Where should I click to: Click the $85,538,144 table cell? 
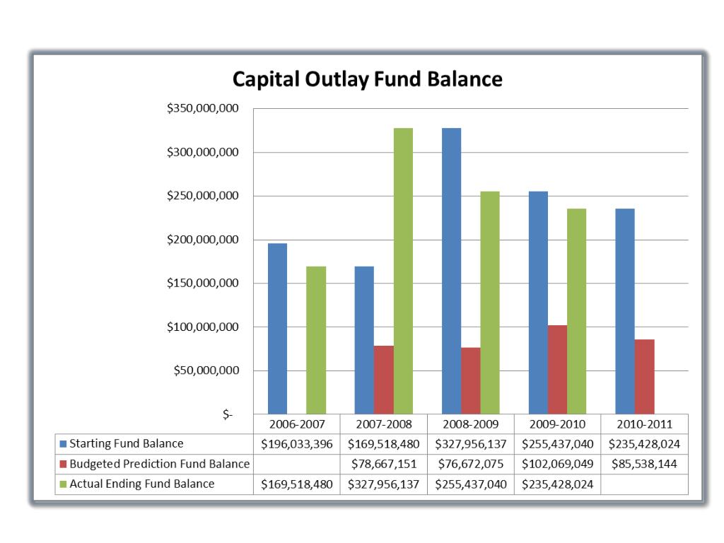point(644,464)
